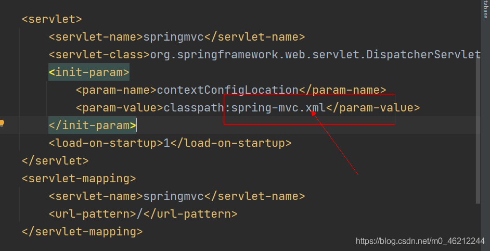Click the closing </servlet> tag
Image resolution: width=490 pixels, height=251 pixels.
(55, 161)
